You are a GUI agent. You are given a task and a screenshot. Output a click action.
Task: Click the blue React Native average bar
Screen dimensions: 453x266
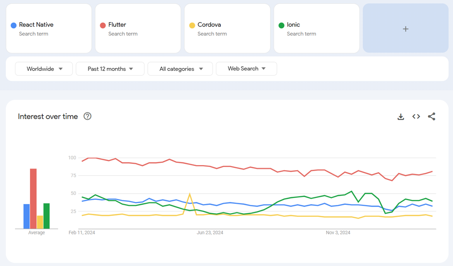pos(26,216)
